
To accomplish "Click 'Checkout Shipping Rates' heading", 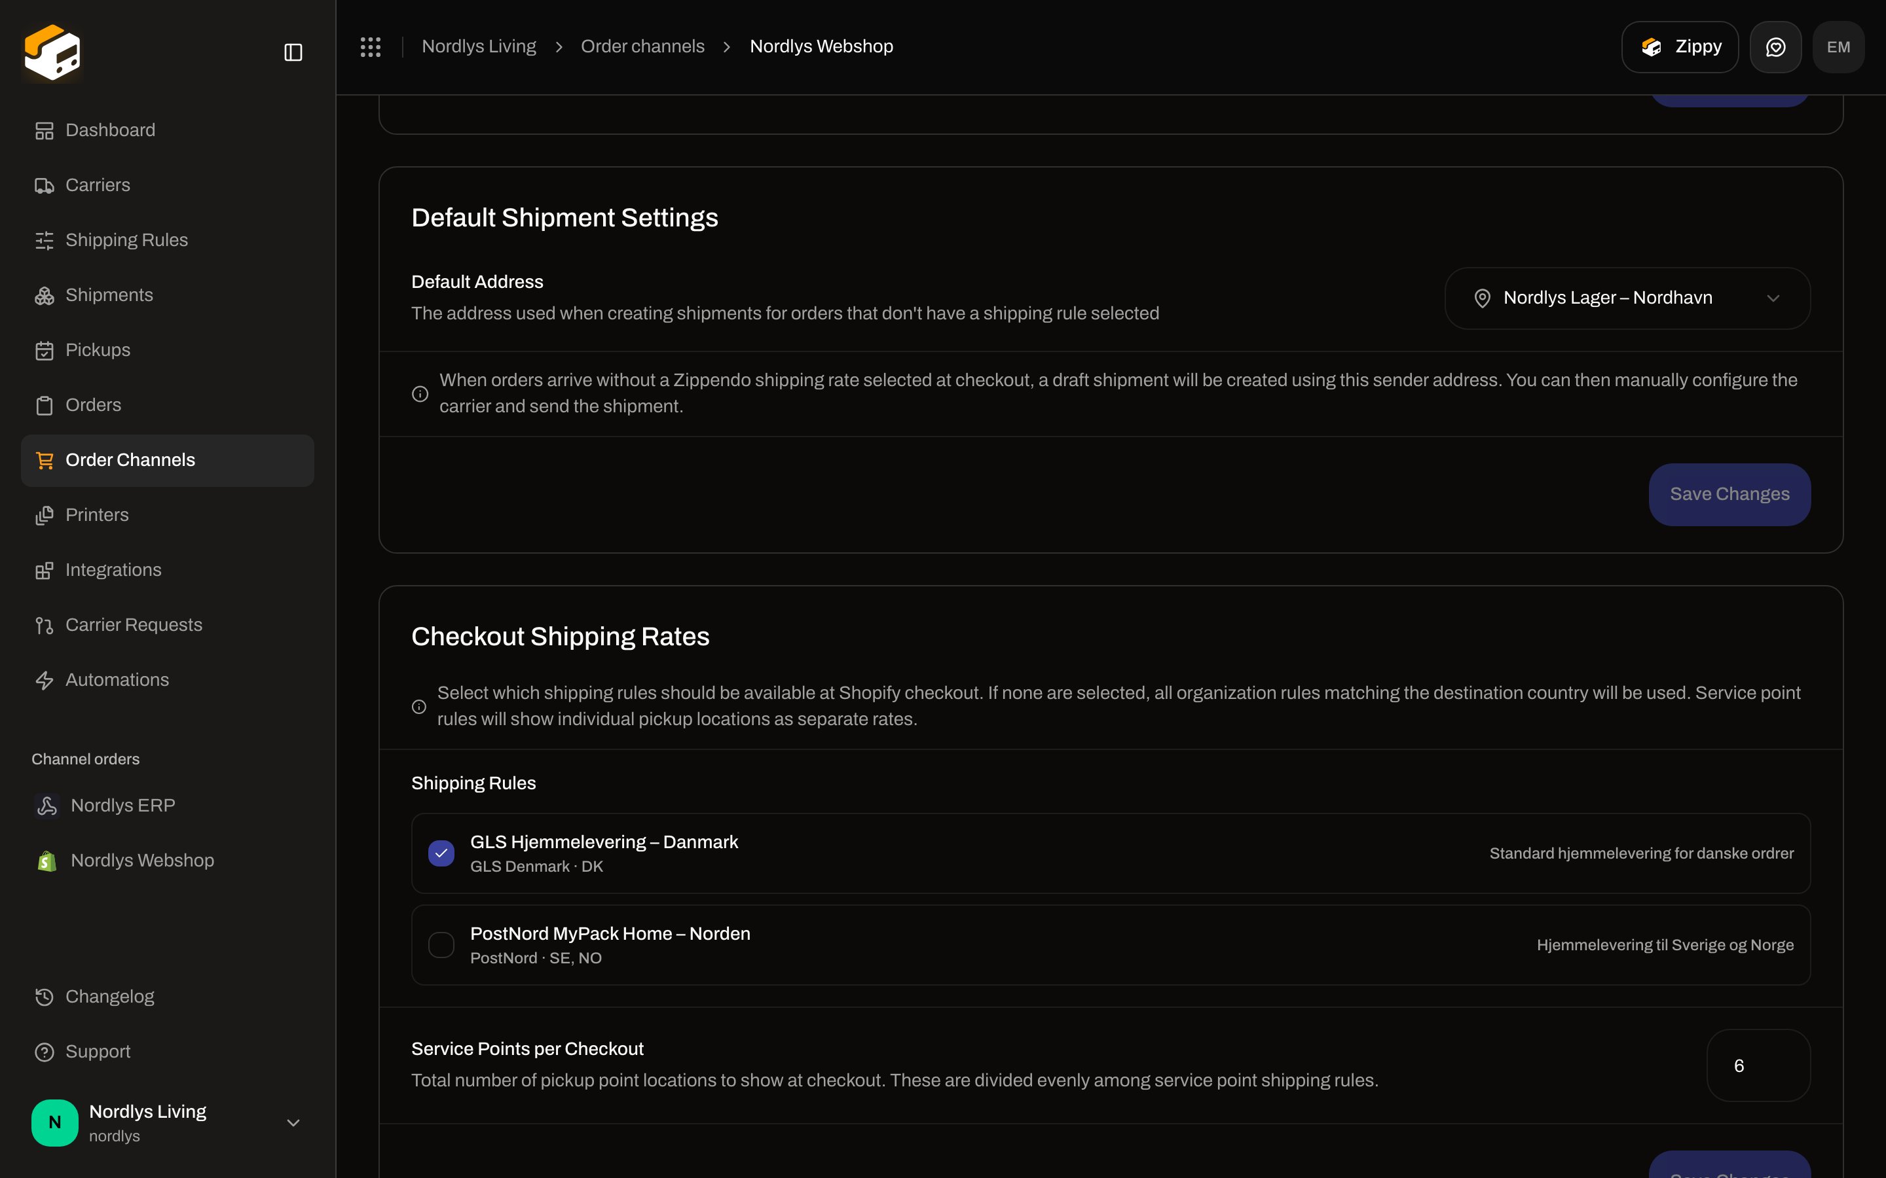I will click(x=561, y=637).
